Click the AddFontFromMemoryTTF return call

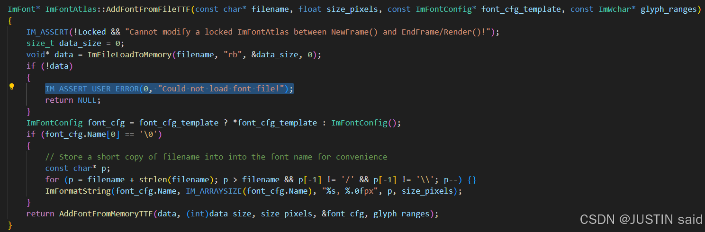(108, 214)
